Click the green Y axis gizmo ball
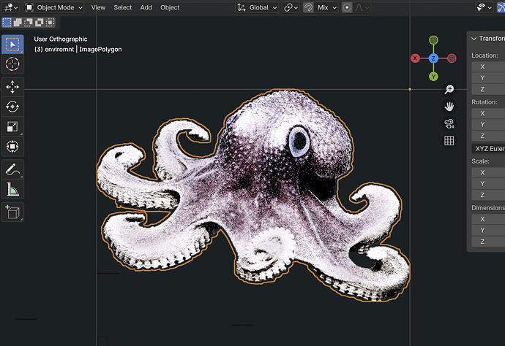 [x=433, y=77]
